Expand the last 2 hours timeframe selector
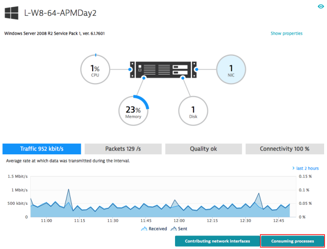This screenshot has width=327, height=249. pyautogui.click(x=305, y=168)
